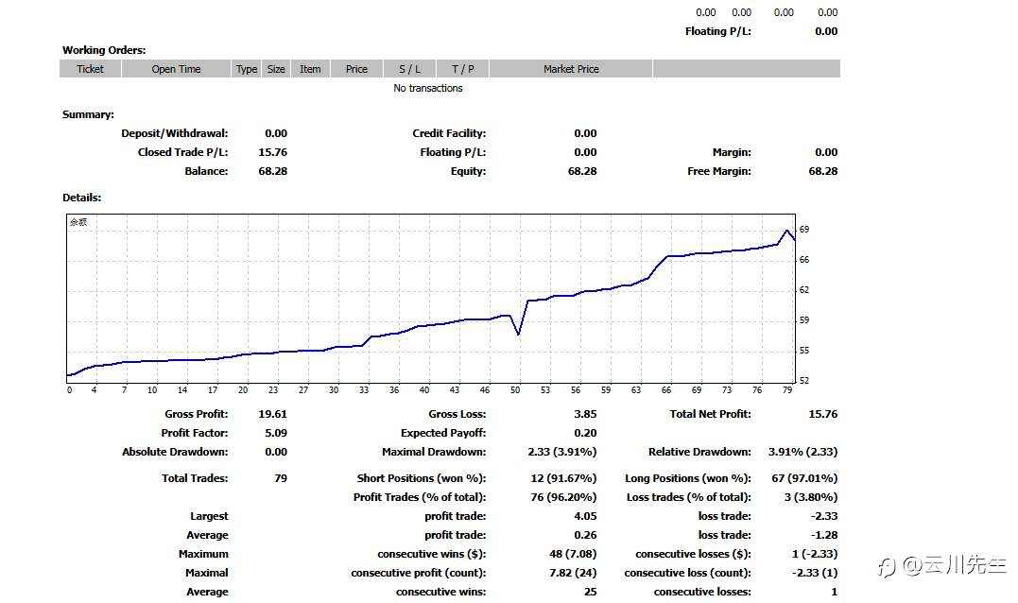This screenshot has height=603, width=1018.
Task: Click the Price column header
Action: point(355,69)
